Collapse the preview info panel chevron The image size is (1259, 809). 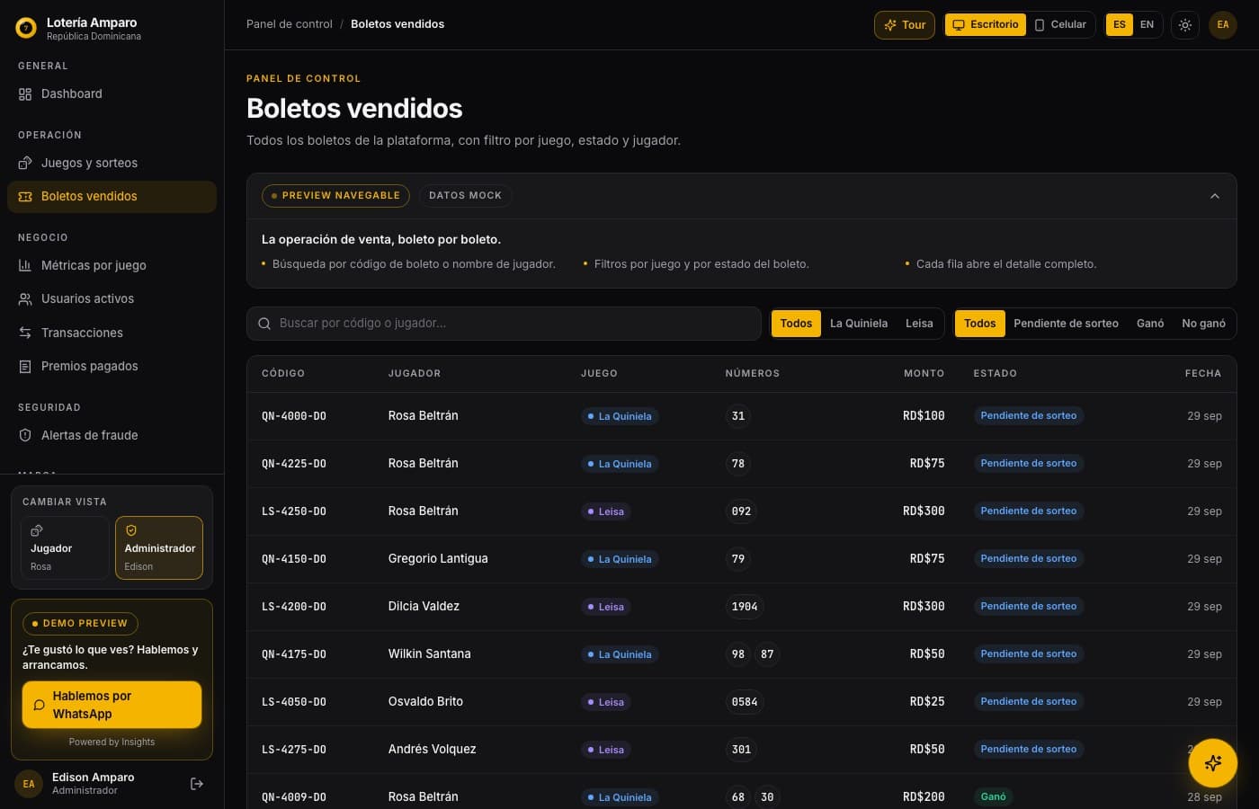(x=1215, y=196)
